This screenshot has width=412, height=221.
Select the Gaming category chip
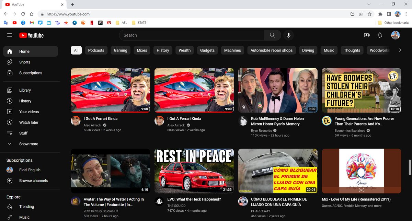[121, 50]
